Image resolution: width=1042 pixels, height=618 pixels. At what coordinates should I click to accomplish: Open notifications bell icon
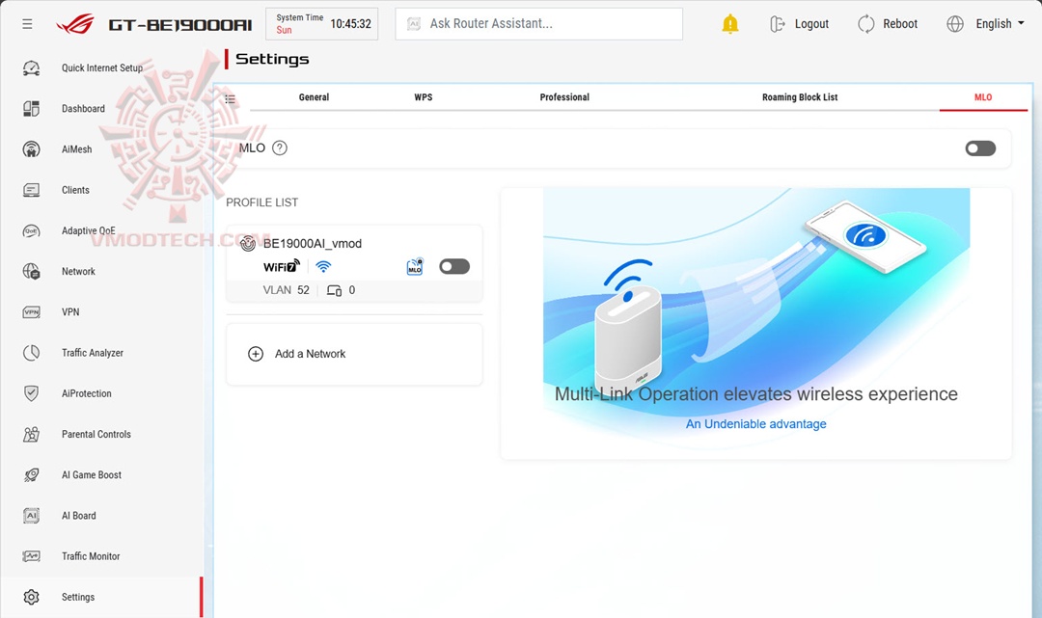729,24
